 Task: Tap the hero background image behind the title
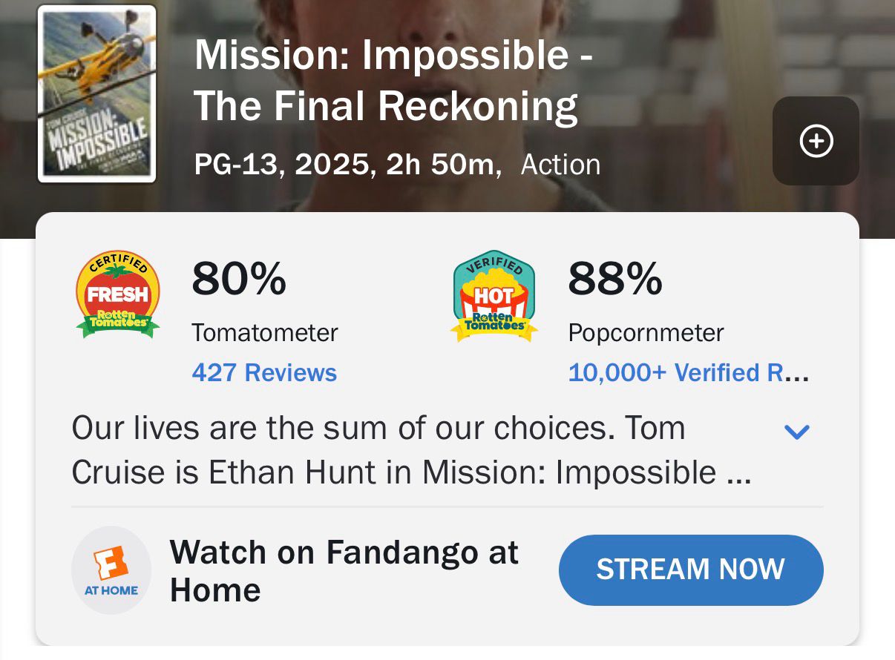coord(705,44)
